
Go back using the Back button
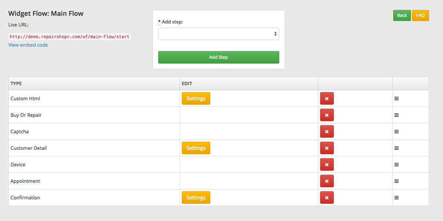[402, 15]
